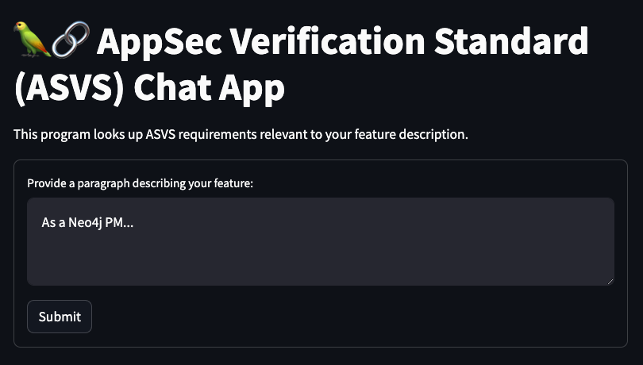The width and height of the screenshot is (643, 365).
Task: Focus the feature description text area
Action: point(321,241)
